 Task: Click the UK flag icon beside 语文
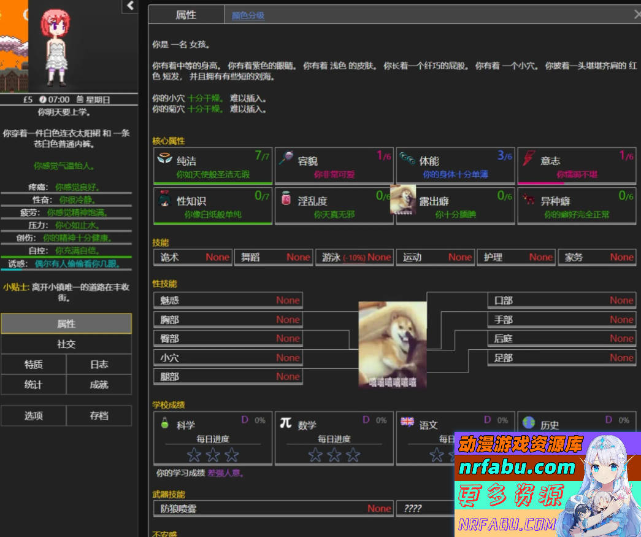tap(406, 422)
